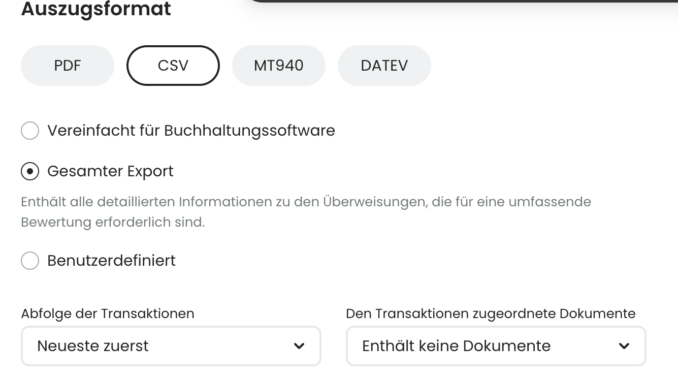678x376 pixels.
Task: Choose the CSV format pill
Action: pyautogui.click(x=173, y=66)
